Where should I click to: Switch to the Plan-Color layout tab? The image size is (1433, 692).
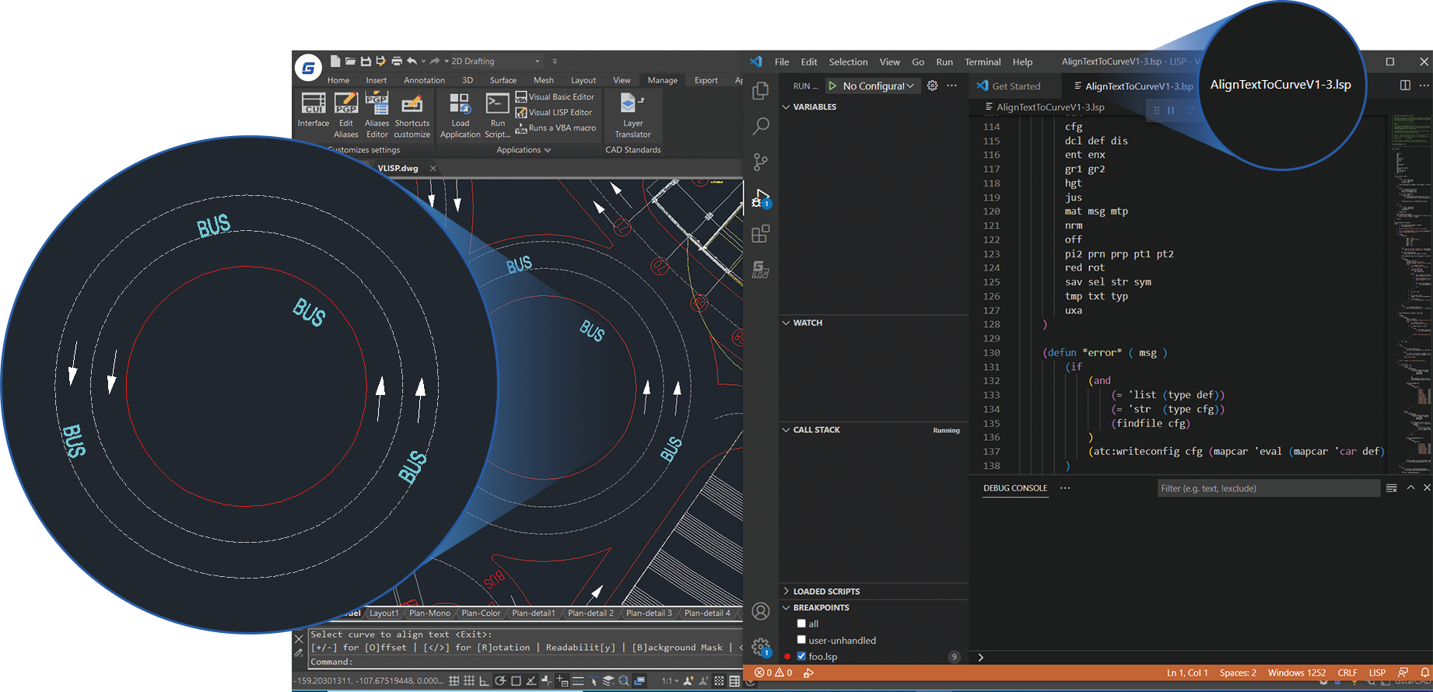coord(481,613)
